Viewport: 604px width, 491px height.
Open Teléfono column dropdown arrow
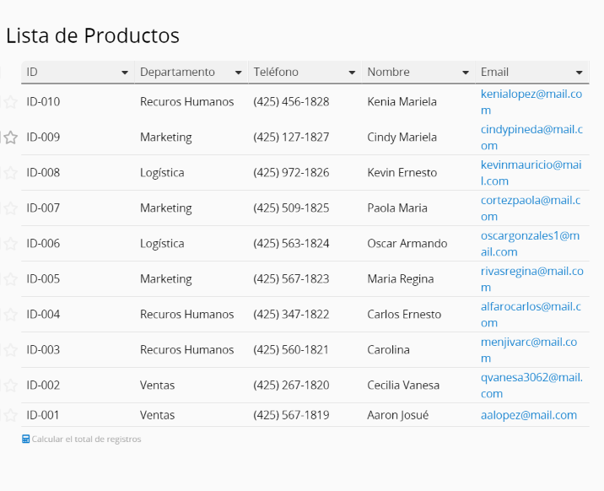352,73
